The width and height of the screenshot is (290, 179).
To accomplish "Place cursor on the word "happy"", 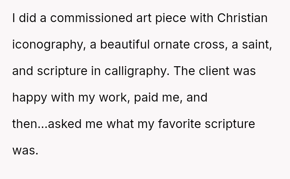I will point(29,98).
